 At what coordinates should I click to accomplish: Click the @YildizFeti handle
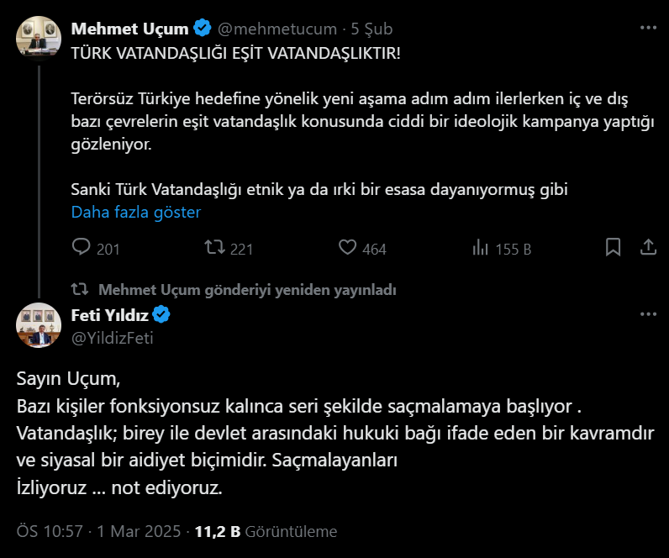point(112,338)
